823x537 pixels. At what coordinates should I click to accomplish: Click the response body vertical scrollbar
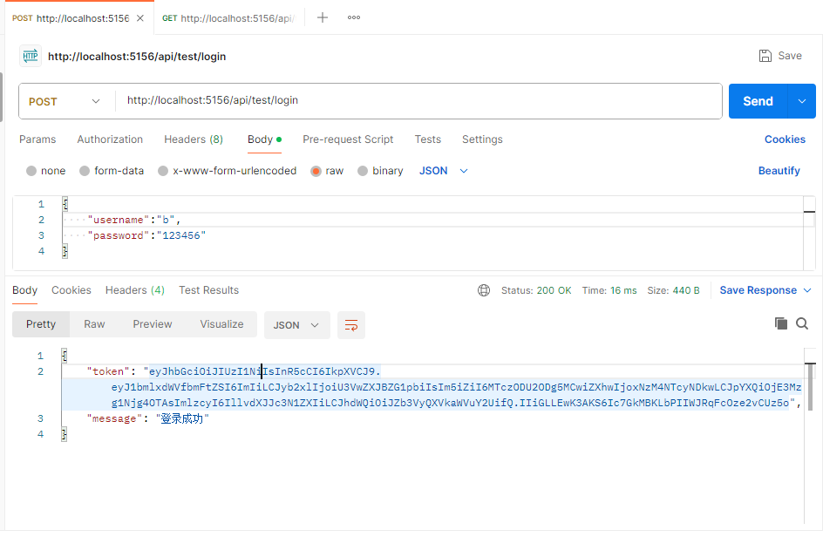point(811,387)
